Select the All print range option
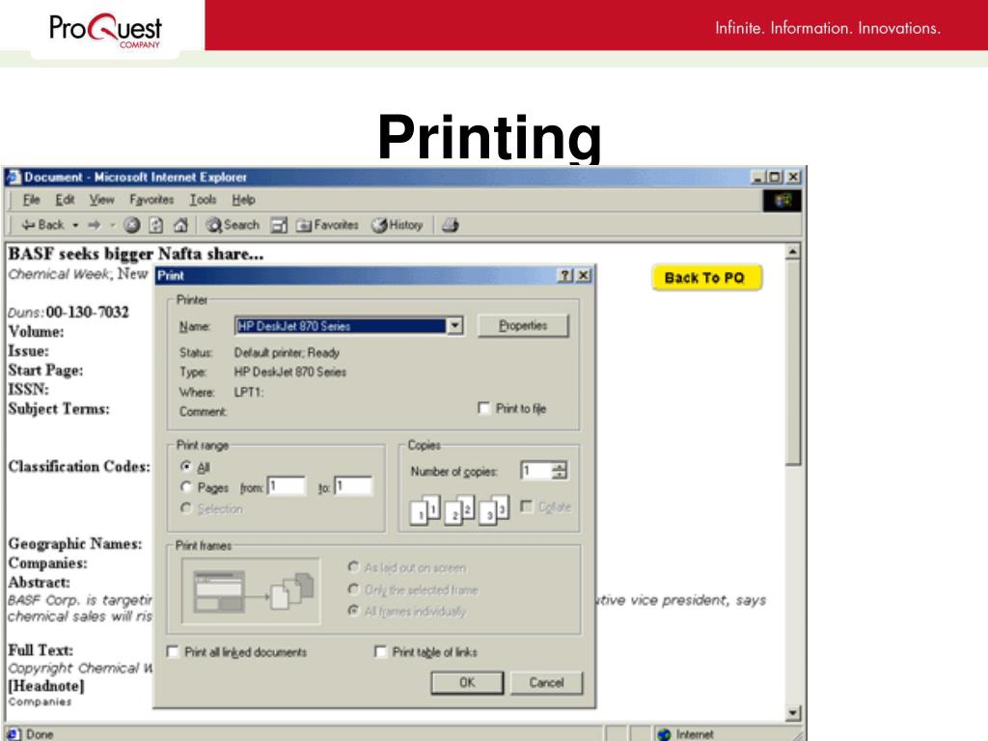Image resolution: width=988 pixels, height=741 pixels. click(186, 466)
